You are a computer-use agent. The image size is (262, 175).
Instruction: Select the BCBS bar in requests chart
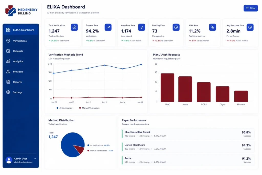point(204,92)
